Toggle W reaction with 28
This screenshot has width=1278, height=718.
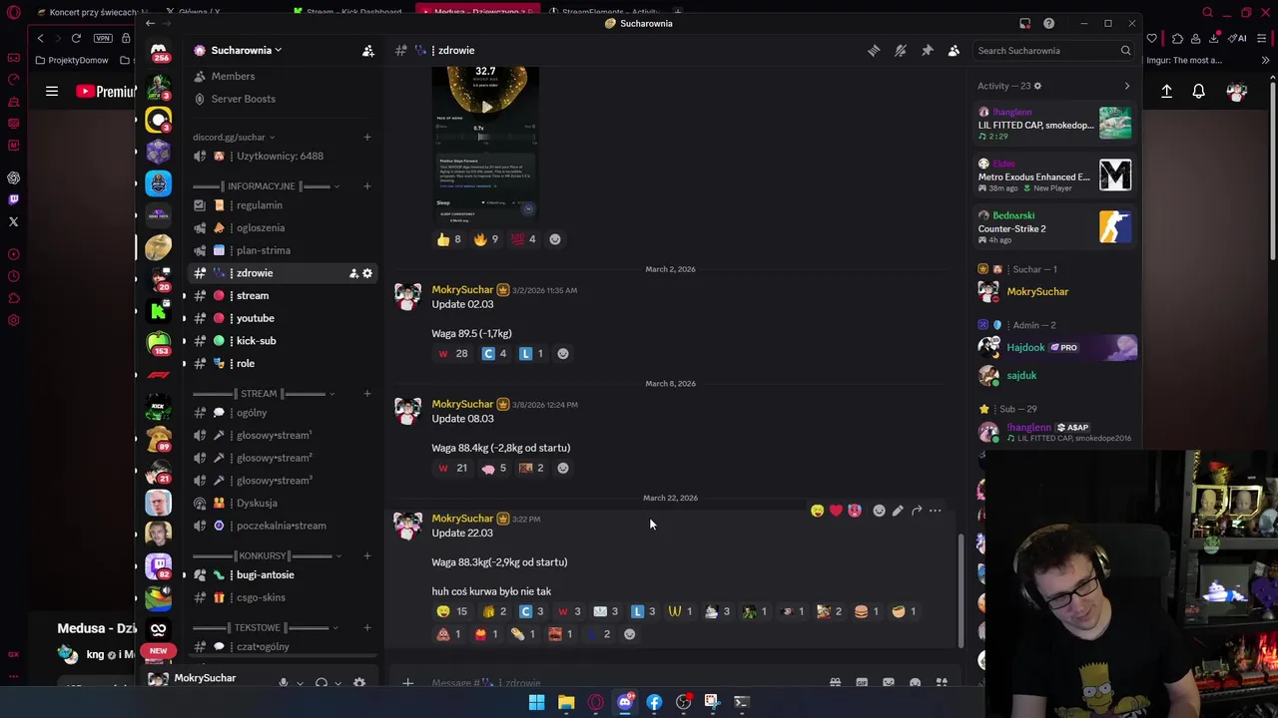(x=453, y=354)
